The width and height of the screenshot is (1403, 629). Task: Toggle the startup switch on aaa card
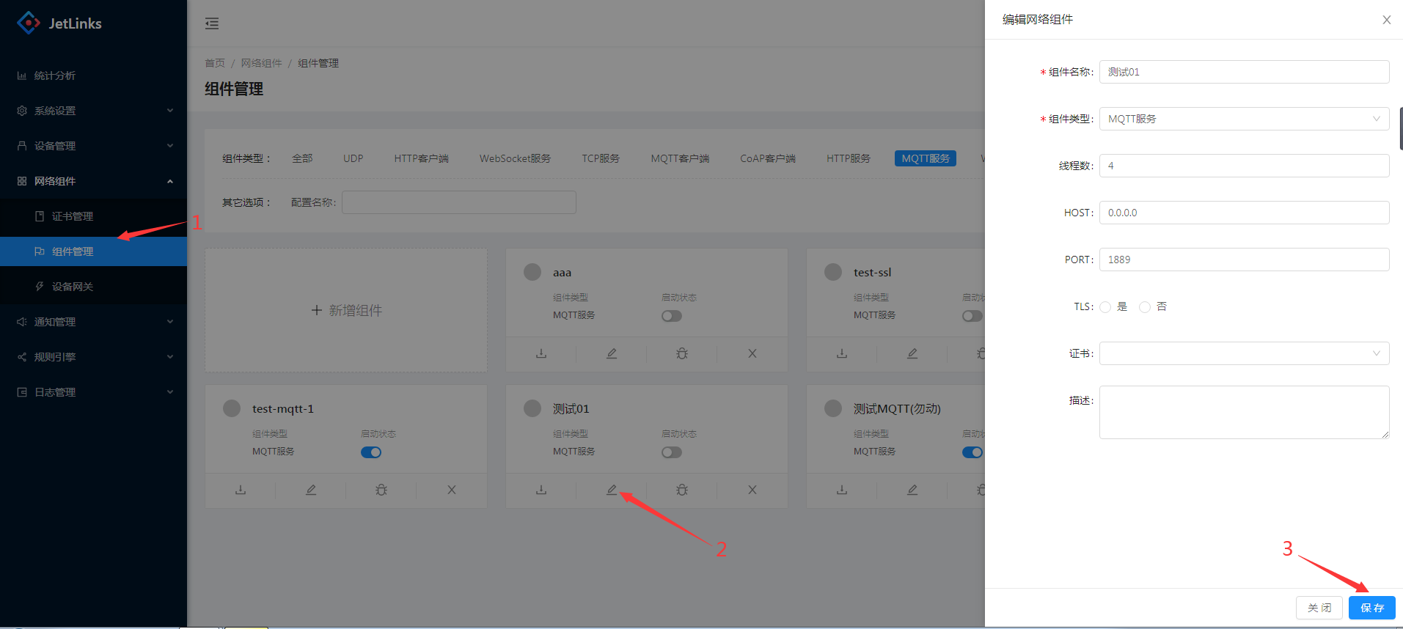pos(671,316)
